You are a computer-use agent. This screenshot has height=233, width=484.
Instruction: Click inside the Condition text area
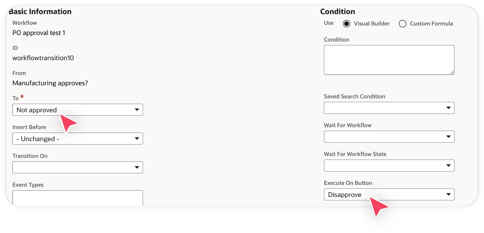[389, 60]
